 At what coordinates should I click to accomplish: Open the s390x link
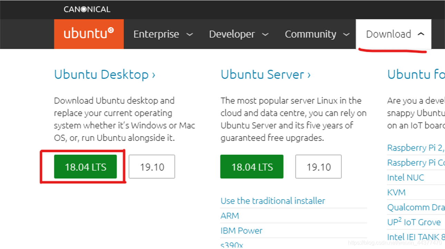pyautogui.click(x=232, y=245)
